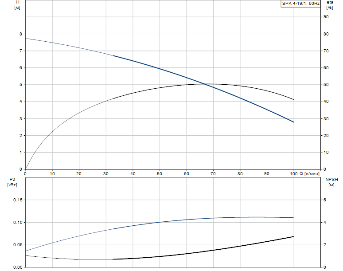
Task: Click the right end of the efficiency curve
Action: pos(294,99)
